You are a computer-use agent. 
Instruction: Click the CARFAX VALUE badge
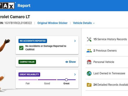click(27, 62)
